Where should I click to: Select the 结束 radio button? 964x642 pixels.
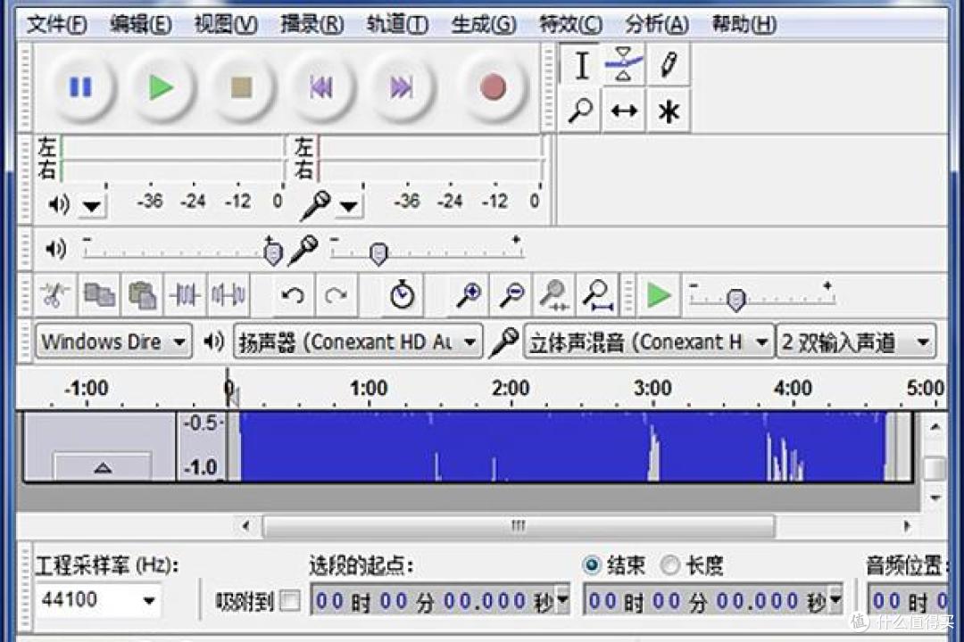[x=592, y=564]
